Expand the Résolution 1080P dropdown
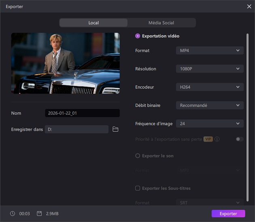Viewport: 255px width, 222px height. coord(210,69)
